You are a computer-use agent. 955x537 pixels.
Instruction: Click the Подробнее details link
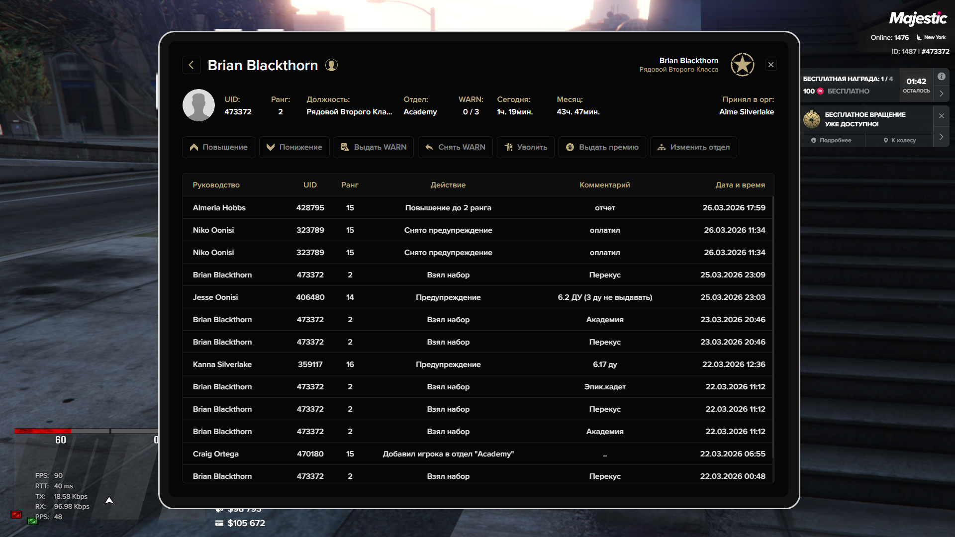pos(832,140)
